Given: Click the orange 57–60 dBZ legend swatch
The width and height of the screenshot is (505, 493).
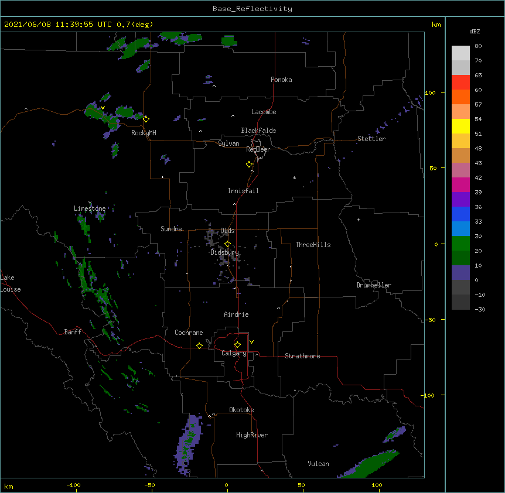Looking at the screenshot, I should click(460, 97).
